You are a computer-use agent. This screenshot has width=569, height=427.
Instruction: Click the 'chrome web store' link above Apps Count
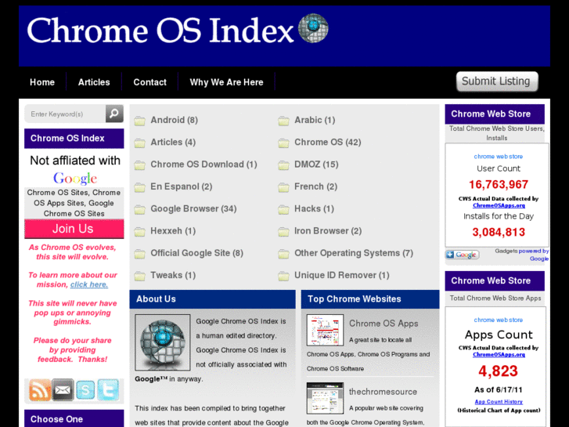coord(499,320)
